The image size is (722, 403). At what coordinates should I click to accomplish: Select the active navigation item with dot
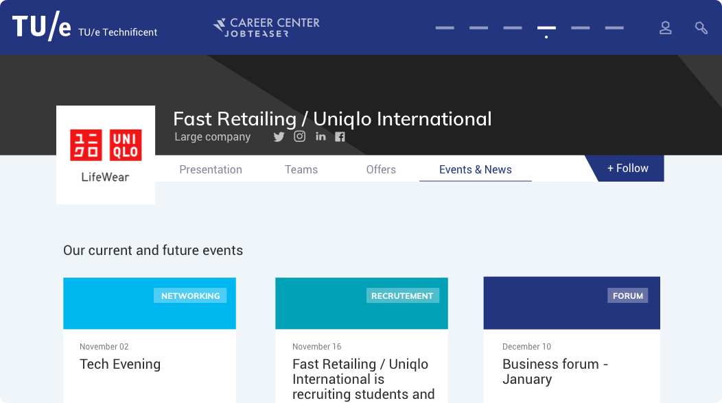point(546,30)
